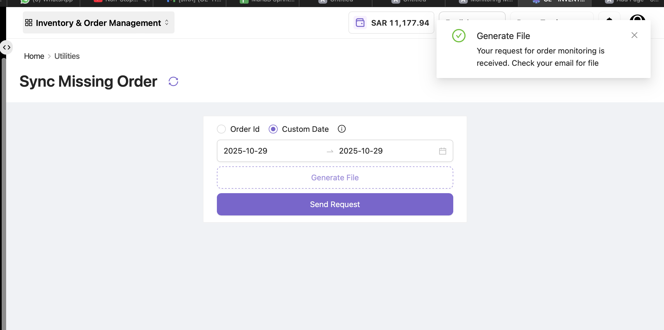Click the green success check in the notification
Image resolution: width=664 pixels, height=330 pixels.
(458, 36)
